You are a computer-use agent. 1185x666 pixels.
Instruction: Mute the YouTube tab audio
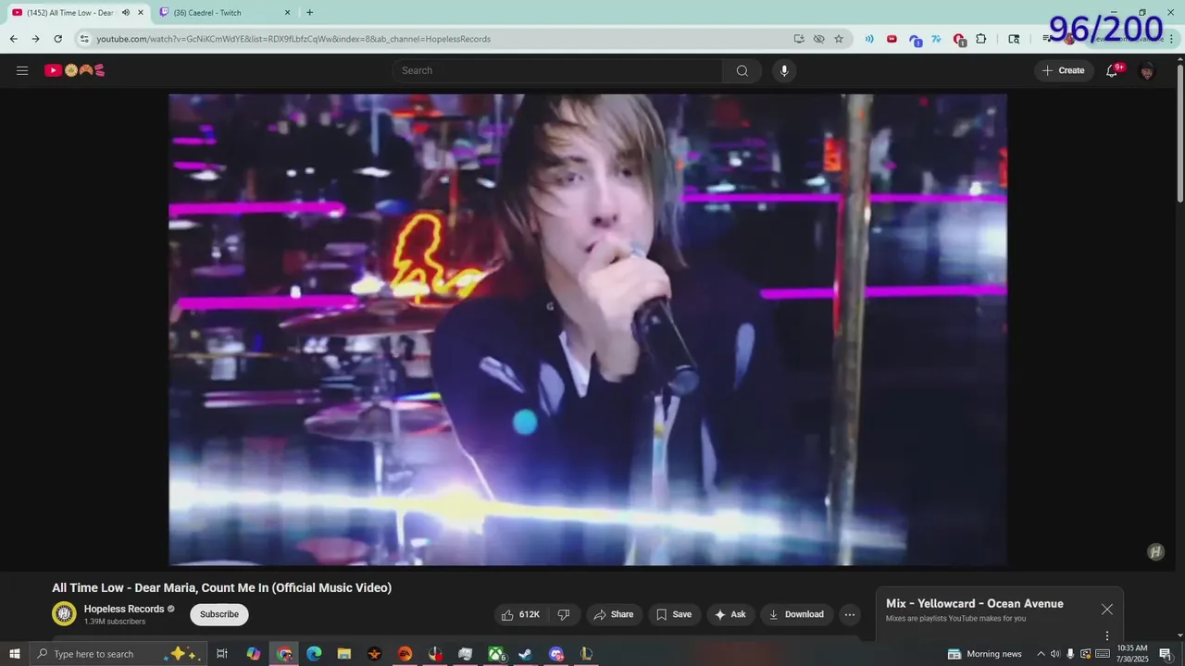click(x=126, y=13)
